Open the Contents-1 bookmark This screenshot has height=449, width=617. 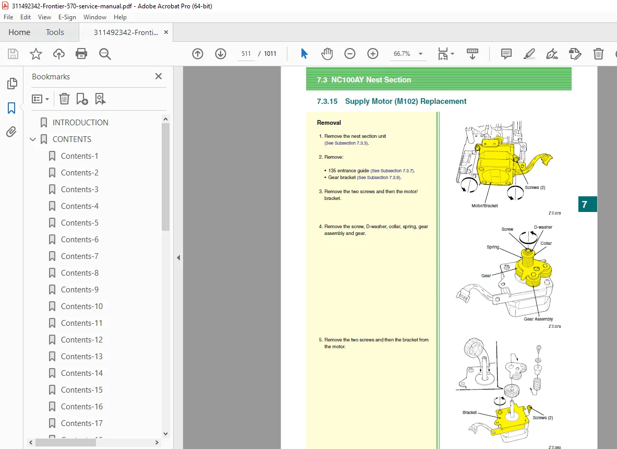(79, 156)
